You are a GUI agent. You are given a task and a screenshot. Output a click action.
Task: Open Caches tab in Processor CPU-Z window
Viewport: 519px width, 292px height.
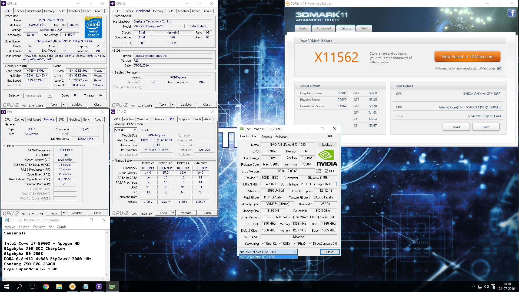(19, 11)
